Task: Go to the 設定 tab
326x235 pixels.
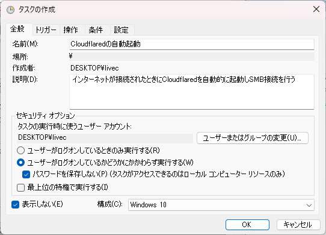Action: (121, 30)
